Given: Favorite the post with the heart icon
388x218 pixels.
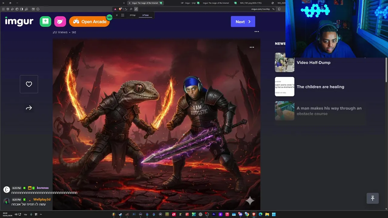Looking at the screenshot, I should [29, 84].
